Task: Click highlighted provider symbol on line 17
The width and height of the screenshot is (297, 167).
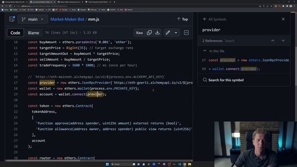Action: 47,83
